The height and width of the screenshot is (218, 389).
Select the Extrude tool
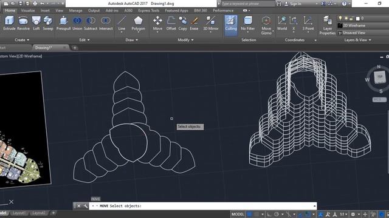(x=9, y=23)
